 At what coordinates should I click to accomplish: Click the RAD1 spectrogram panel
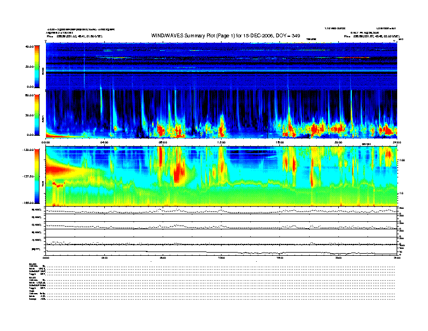[221, 114]
